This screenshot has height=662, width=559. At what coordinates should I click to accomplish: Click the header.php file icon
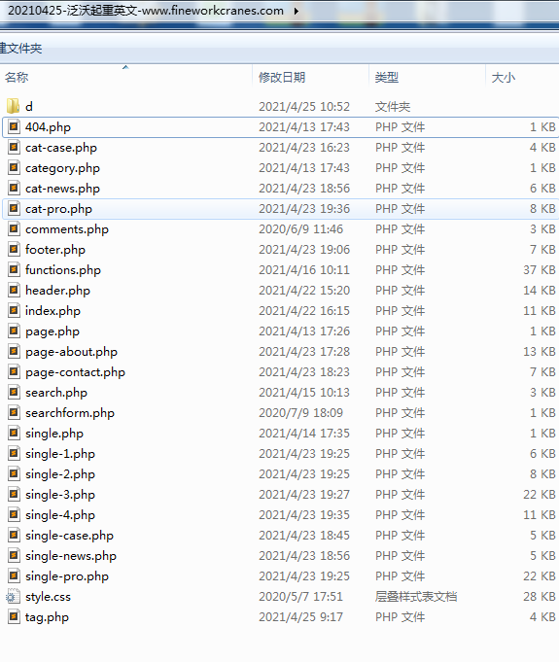click(14, 290)
